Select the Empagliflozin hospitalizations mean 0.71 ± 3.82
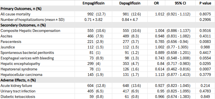215x99 pixels. (93, 20)
